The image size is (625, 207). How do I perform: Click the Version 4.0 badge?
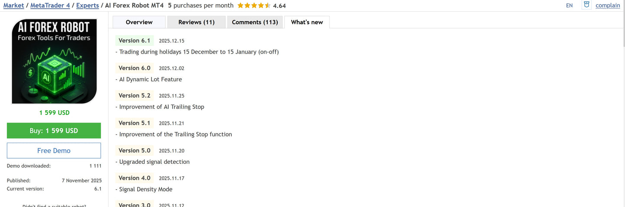tap(135, 178)
